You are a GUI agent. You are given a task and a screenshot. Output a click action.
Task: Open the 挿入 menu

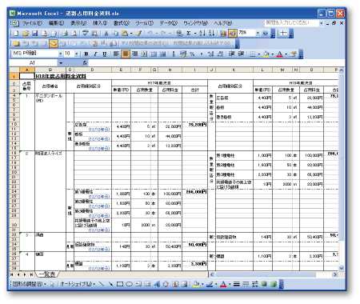(100, 23)
